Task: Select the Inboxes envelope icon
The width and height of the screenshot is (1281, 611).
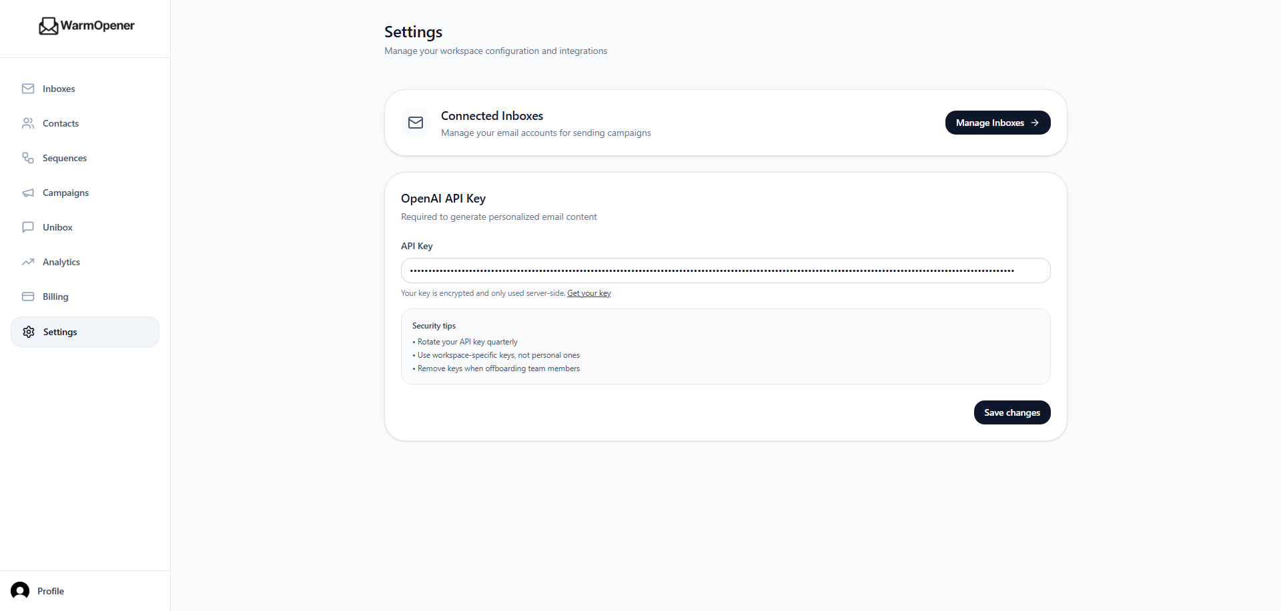Action: [28, 88]
